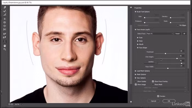Select the Reconstruct tool
This screenshot has height=108, width=192.
pyautogui.click(x=5, y=11)
